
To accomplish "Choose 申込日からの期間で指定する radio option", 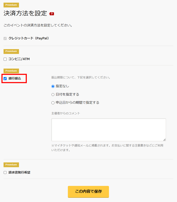I will coord(53,103).
